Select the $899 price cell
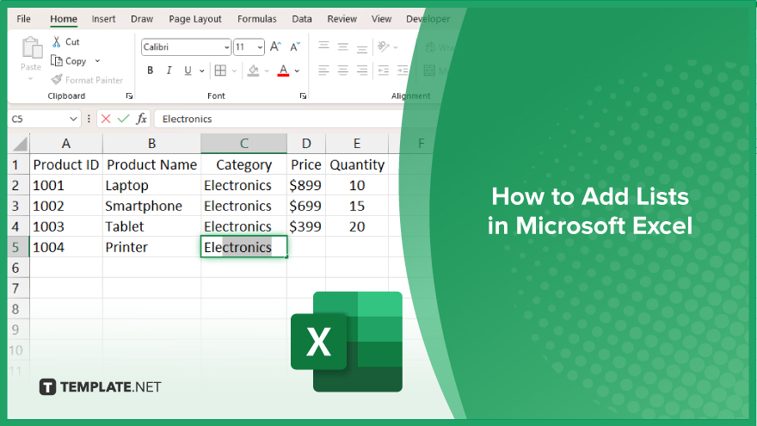 point(306,186)
